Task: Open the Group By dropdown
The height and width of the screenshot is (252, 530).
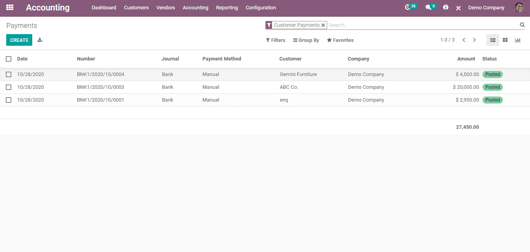Action: pyautogui.click(x=306, y=40)
